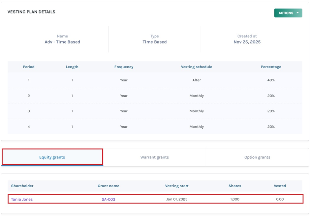310x216 pixels.
Task: Click the Vested column header
Action: (280, 186)
